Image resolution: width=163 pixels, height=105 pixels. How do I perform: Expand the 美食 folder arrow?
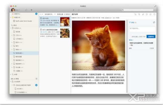click(x=12, y=49)
